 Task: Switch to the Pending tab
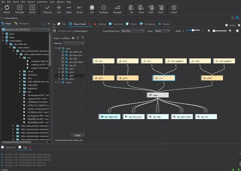click(x=100, y=24)
